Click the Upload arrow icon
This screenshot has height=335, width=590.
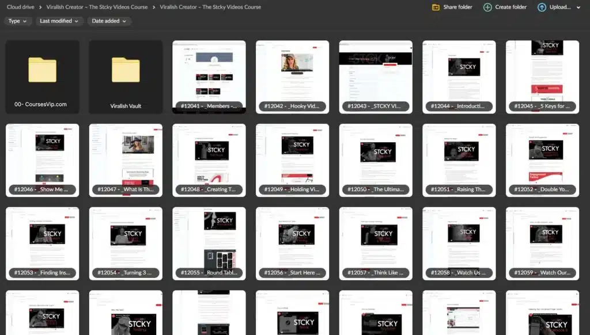[x=542, y=7]
